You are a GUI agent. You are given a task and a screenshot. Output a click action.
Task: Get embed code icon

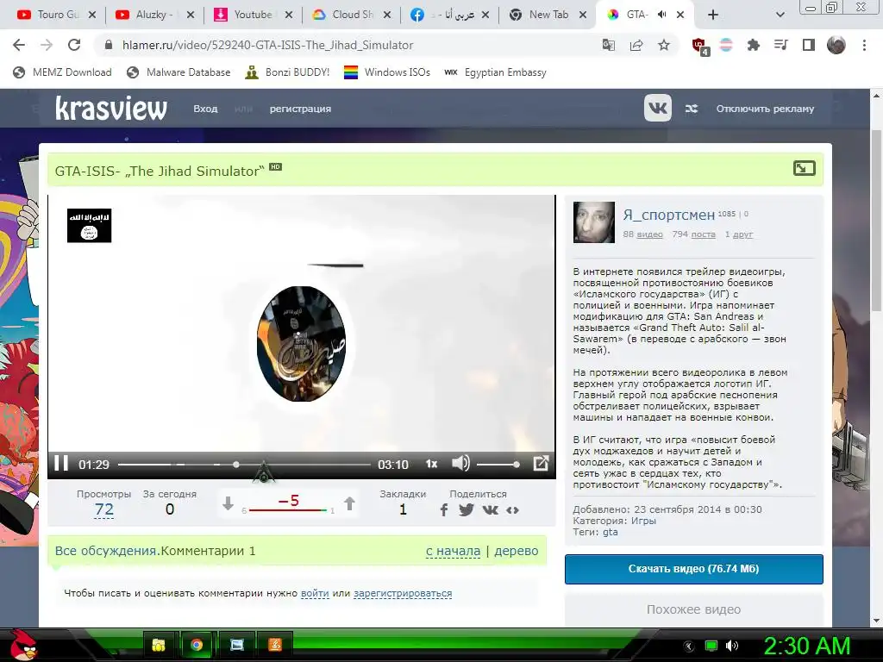(x=512, y=510)
